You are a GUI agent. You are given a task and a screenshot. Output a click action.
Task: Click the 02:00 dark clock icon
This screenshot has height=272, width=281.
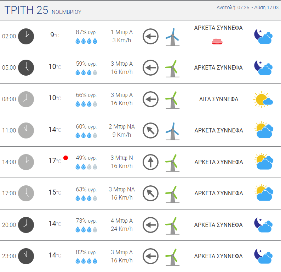26,36
